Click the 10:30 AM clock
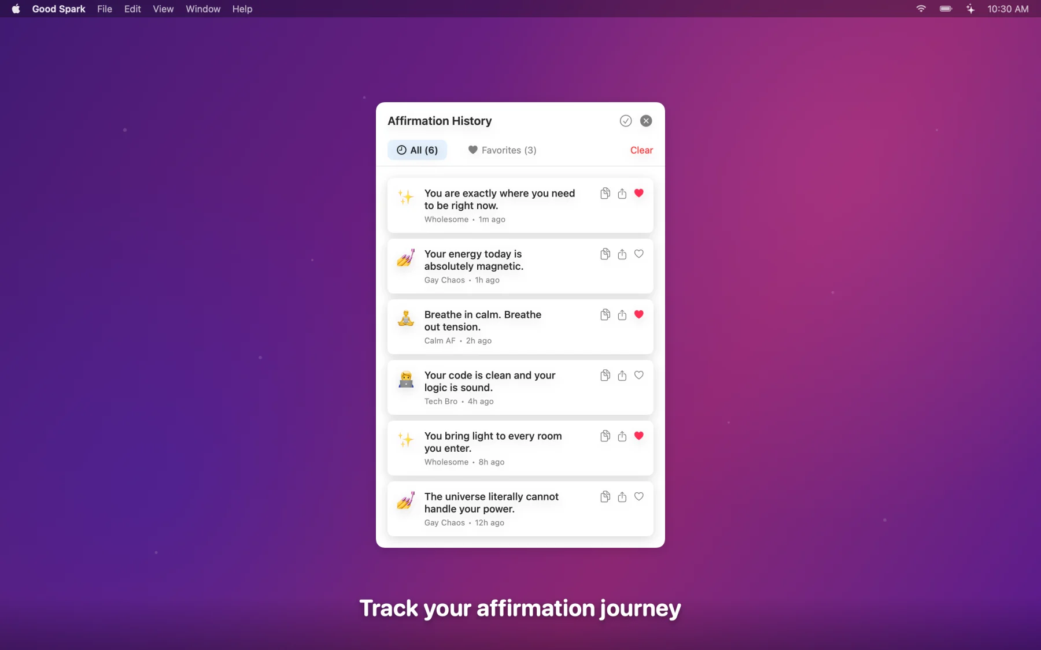The height and width of the screenshot is (650, 1041). pos(1008,9)
